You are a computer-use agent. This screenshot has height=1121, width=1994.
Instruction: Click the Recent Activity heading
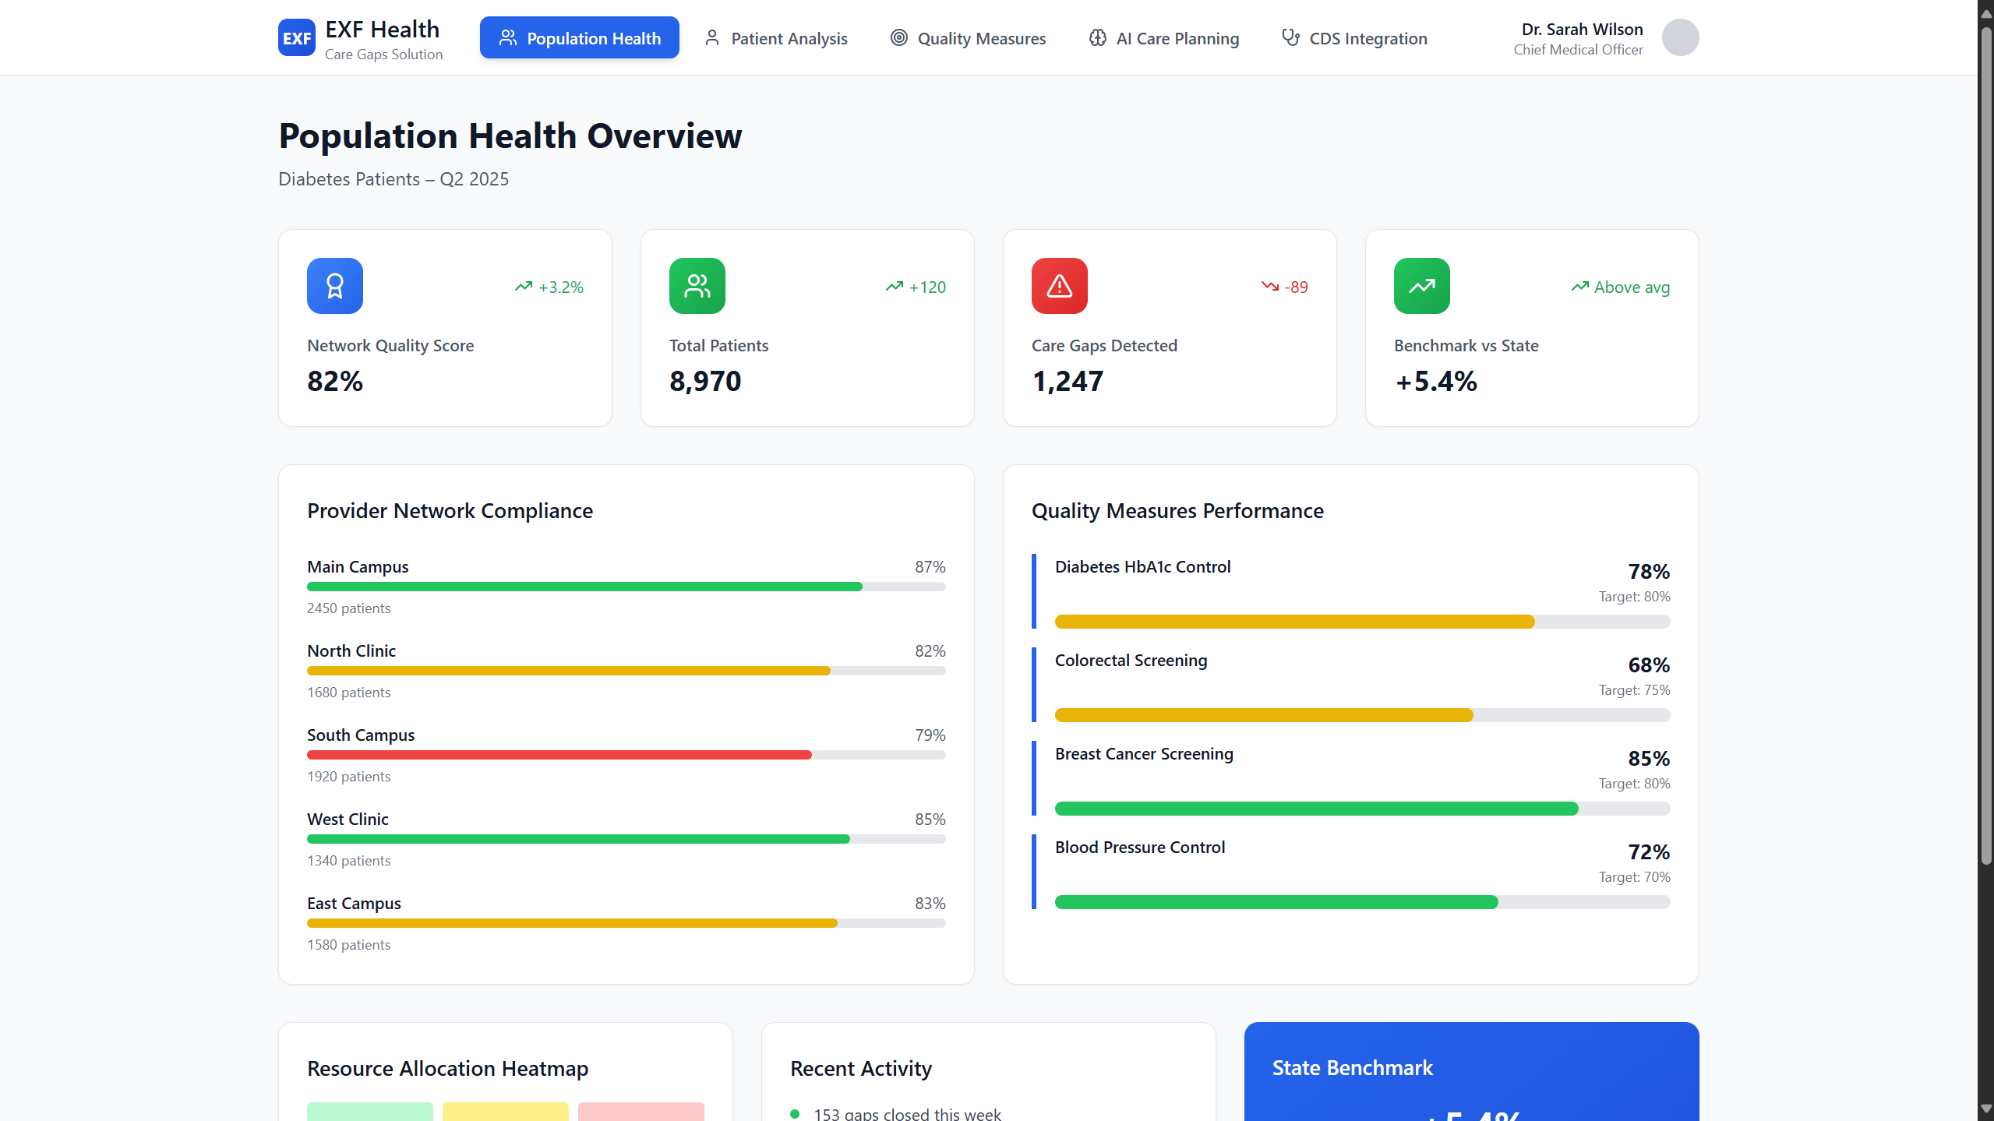[861, 1068]
